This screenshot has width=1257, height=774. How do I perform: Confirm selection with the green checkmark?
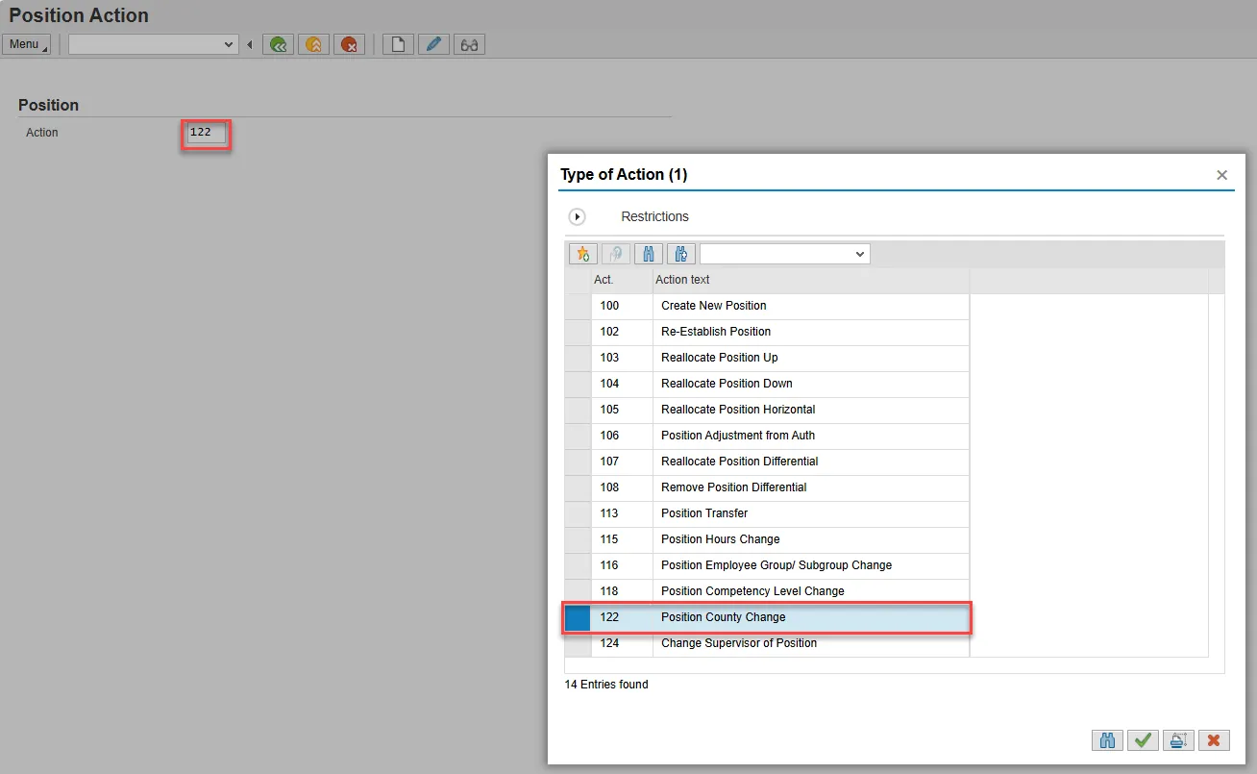(x=1143, y=740)
